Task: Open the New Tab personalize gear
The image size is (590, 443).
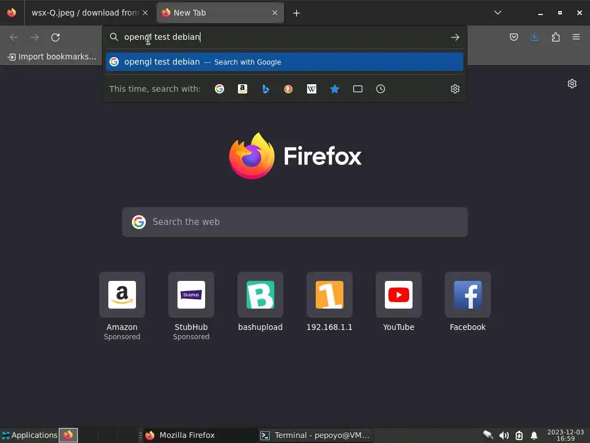Action: [x=572, y=84]
